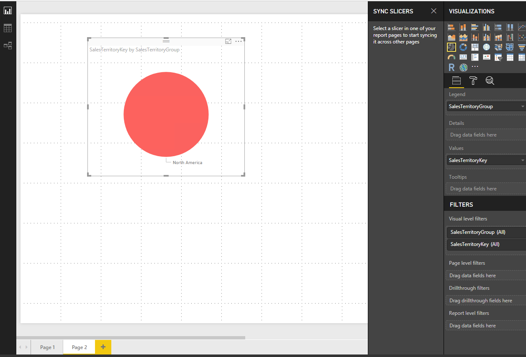This screenshot has height=357, width=526.
Task: Select the scatter chart visualization
Action: 522,37
